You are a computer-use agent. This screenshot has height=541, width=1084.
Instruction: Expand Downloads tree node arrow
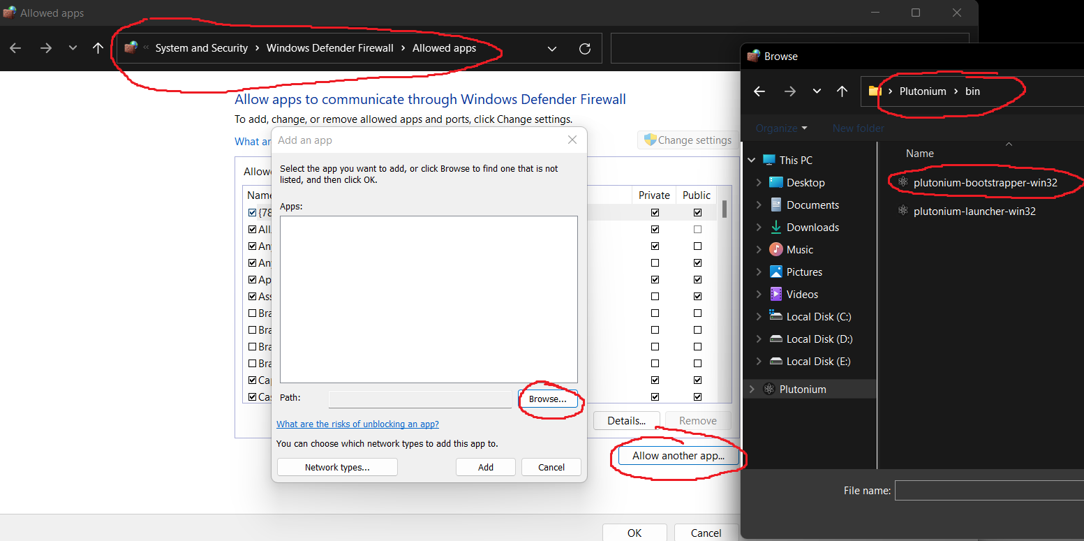coord(759,227)
